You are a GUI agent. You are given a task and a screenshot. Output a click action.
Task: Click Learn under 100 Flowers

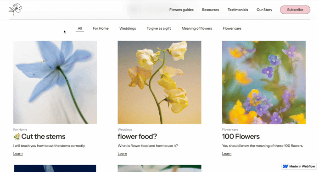[227, 154]
